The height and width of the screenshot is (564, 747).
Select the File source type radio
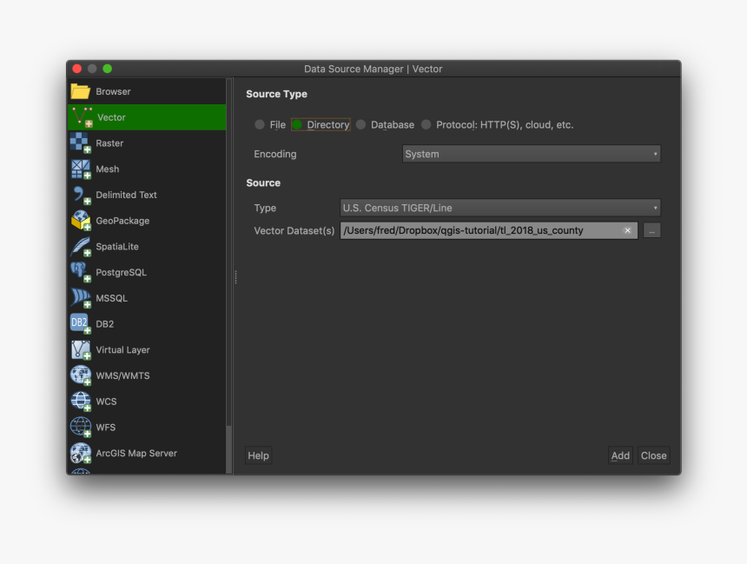tap(260, 124)
